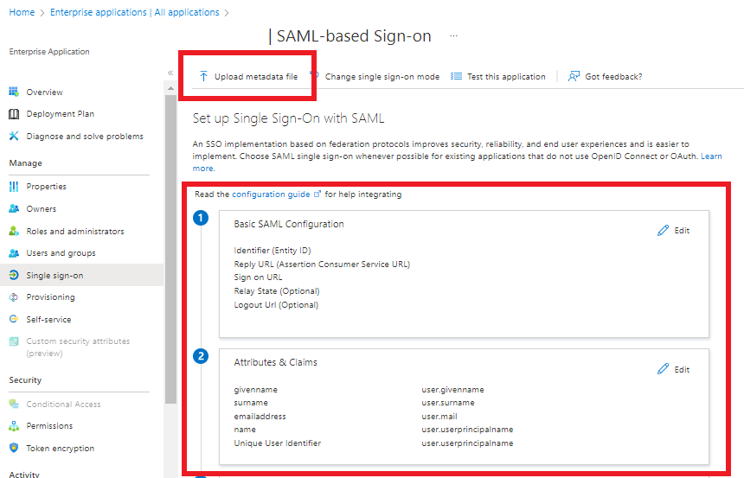Open the configuration guide link
Screen dimensions: 744x478
click(x=271, y=194)
